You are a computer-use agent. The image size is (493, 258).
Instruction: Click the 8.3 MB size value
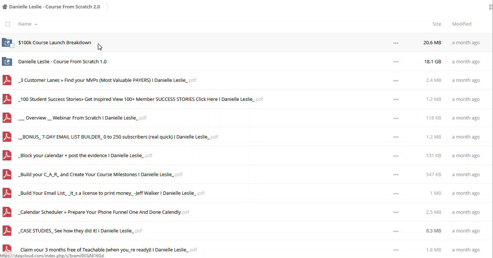click(433, 231)
